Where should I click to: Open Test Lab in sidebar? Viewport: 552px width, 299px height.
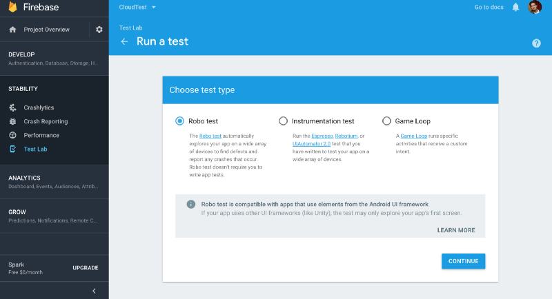[x=35, y=149]
